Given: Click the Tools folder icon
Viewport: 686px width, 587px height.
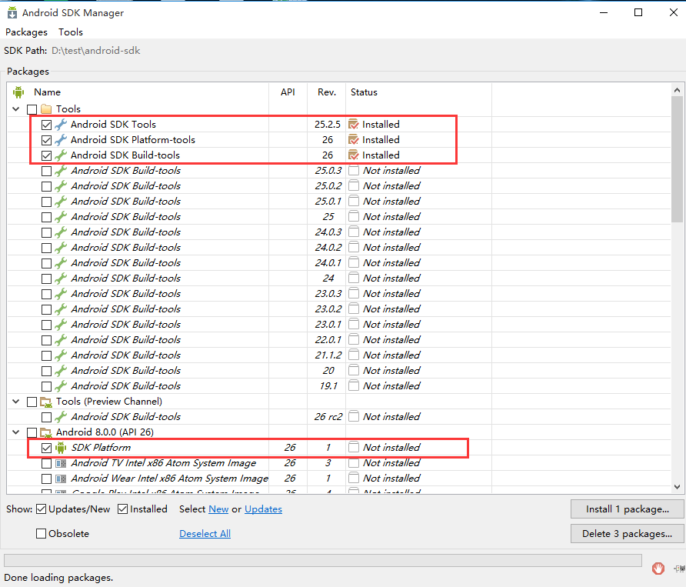Looking at the screenshot, I should pos(46,108).
